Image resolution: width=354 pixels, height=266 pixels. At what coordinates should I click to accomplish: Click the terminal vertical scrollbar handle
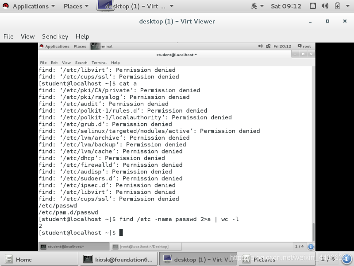point(313,232)
